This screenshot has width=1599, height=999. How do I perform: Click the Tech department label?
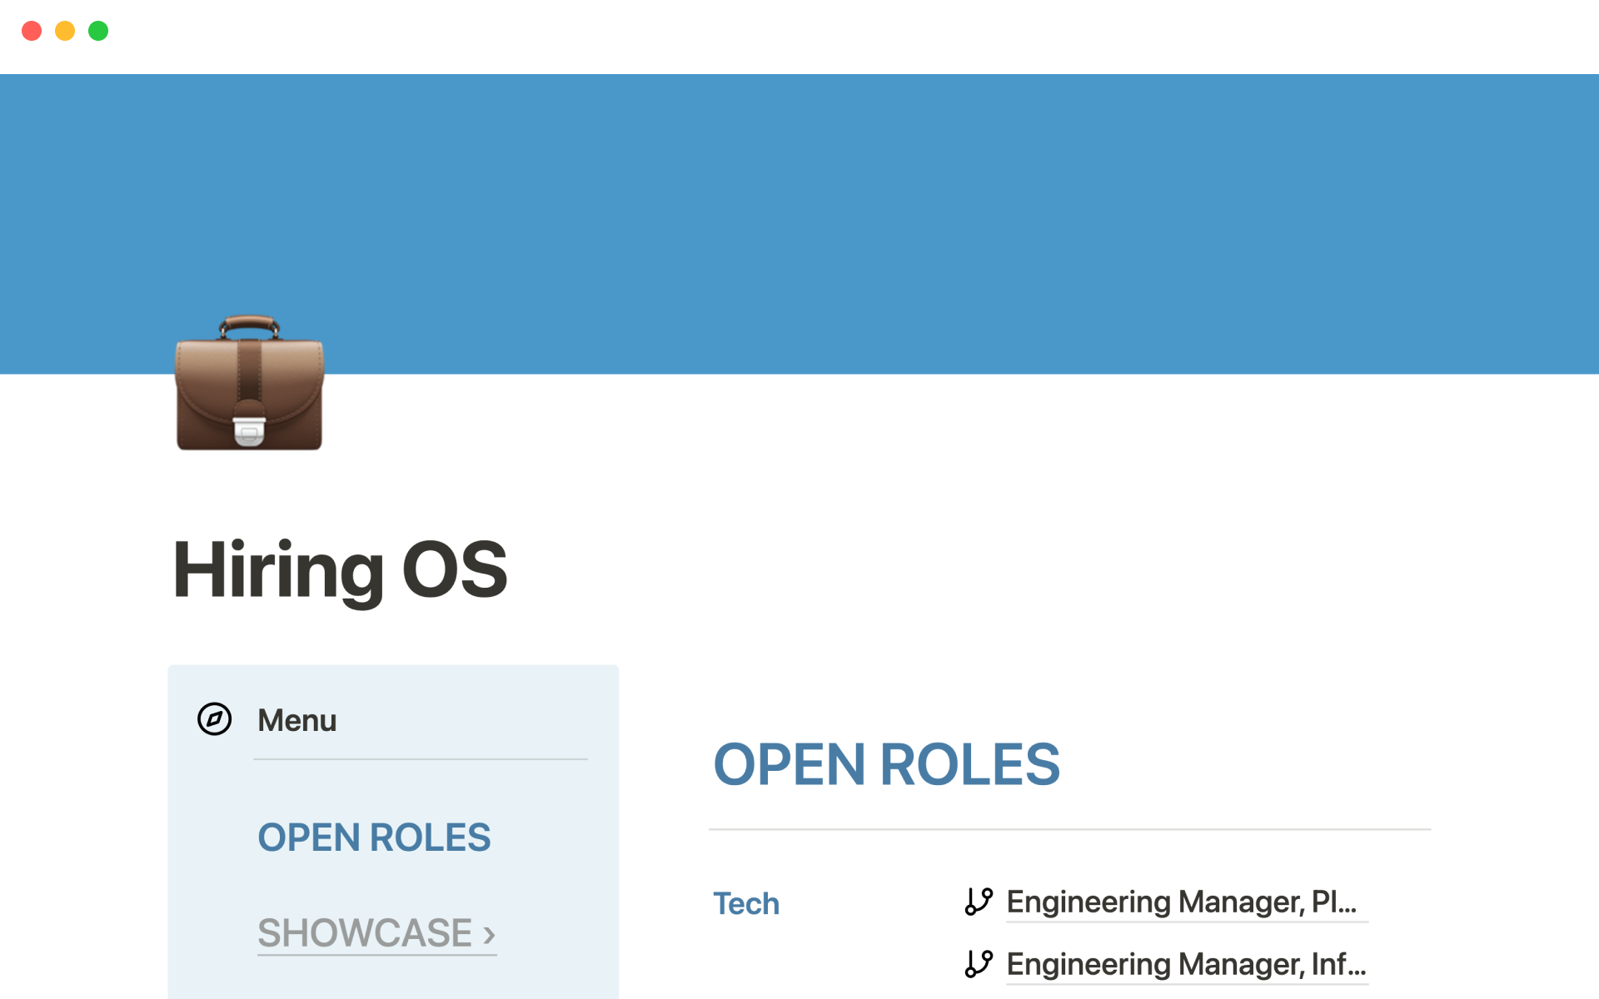(x=746, y=903)
